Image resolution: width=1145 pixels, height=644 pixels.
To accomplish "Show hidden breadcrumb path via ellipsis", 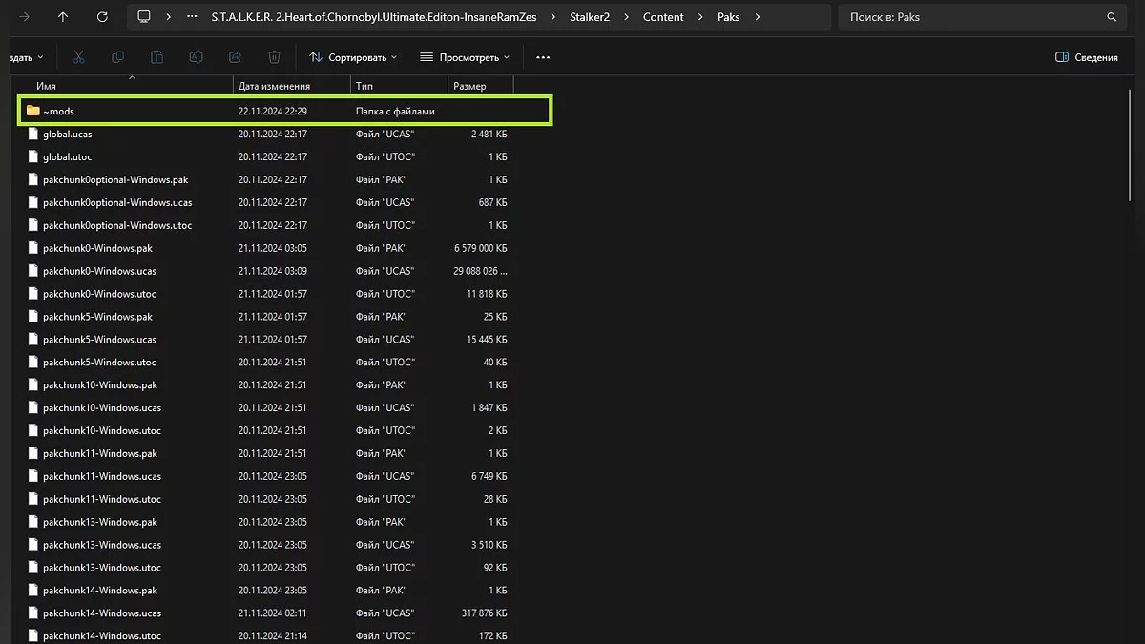I will coord(192,17).
